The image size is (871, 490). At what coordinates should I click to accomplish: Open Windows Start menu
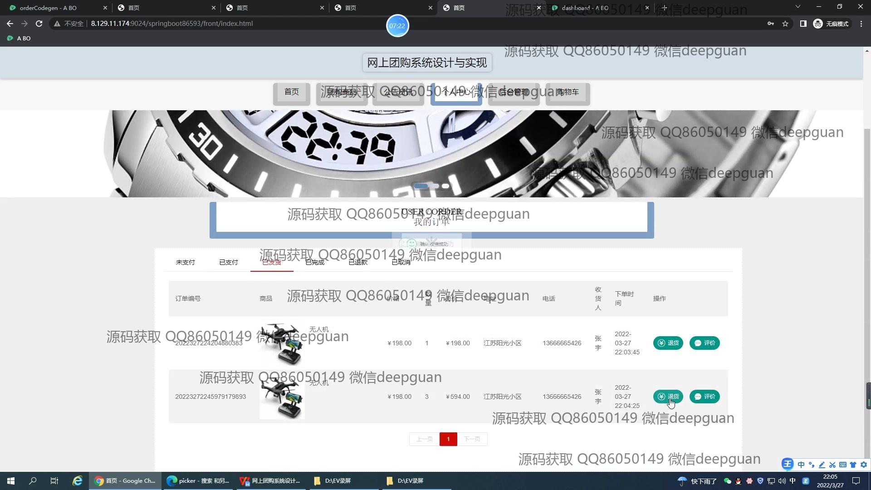pos(11,481)
